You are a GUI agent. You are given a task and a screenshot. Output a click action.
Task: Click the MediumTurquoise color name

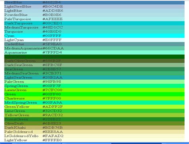coord(21,27)
